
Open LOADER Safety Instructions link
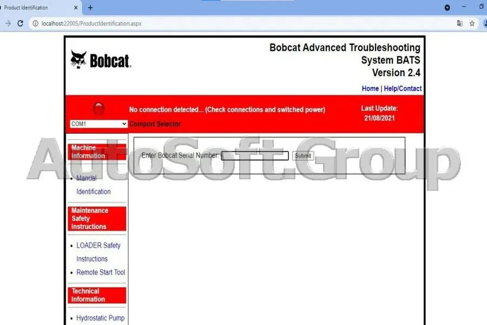tap(98, 252)
